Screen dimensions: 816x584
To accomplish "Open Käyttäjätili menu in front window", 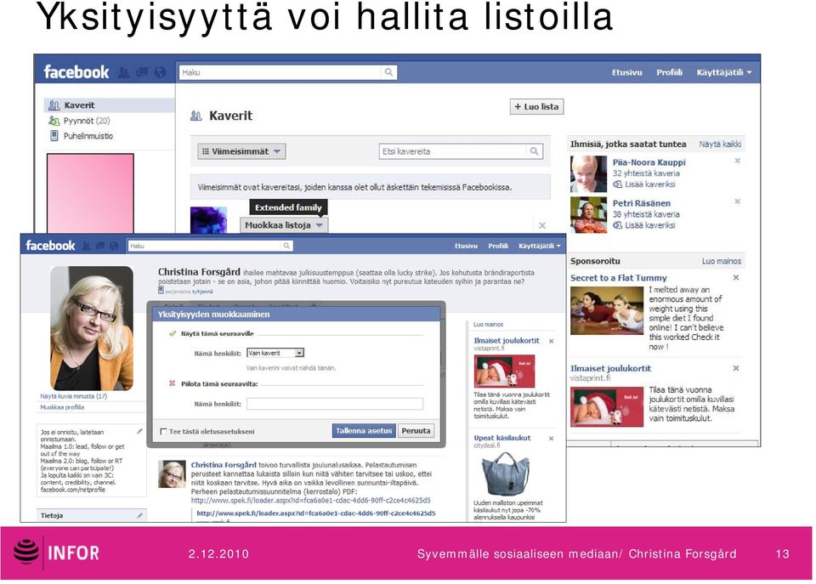I will 540,246.
